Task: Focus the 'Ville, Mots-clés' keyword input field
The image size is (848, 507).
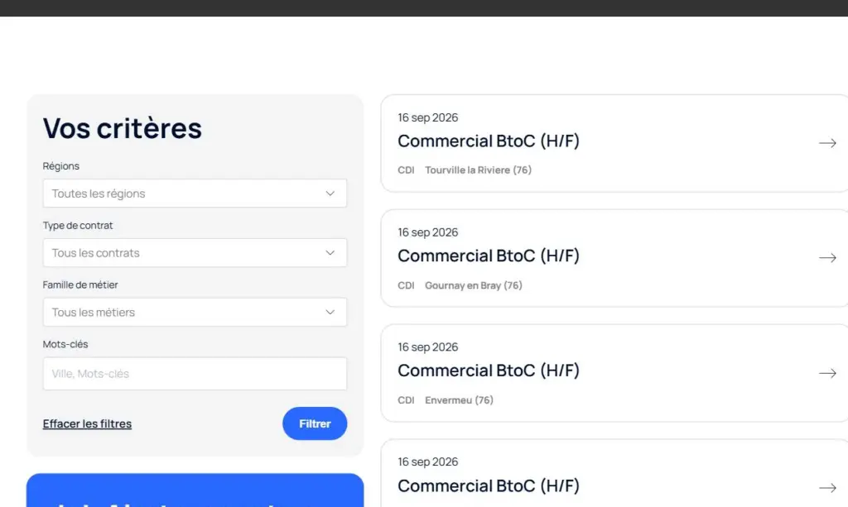Action: (x=195, y=374)
